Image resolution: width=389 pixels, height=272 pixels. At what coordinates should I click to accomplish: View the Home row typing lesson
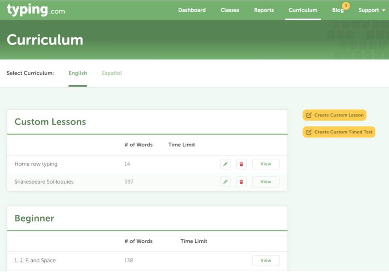coord(266,164)
